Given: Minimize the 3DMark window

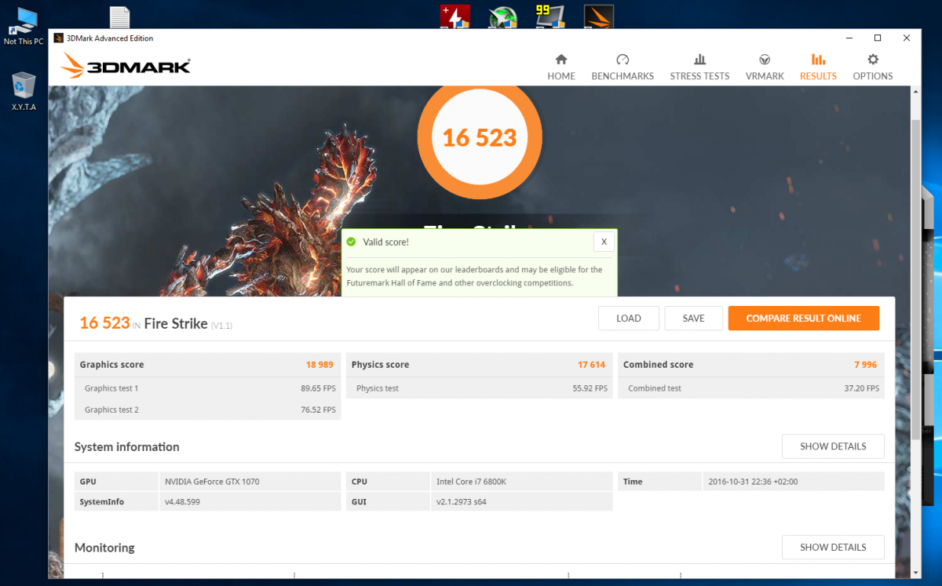Looking at the screenshot, I should pos(849,38).
